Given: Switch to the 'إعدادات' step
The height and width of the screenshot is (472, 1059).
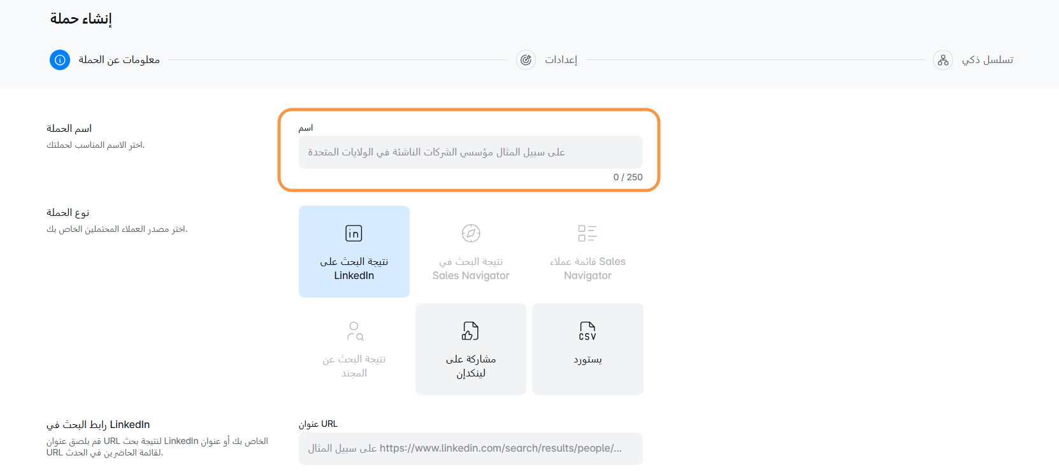Looking at the screenshot, I should 561,60.
